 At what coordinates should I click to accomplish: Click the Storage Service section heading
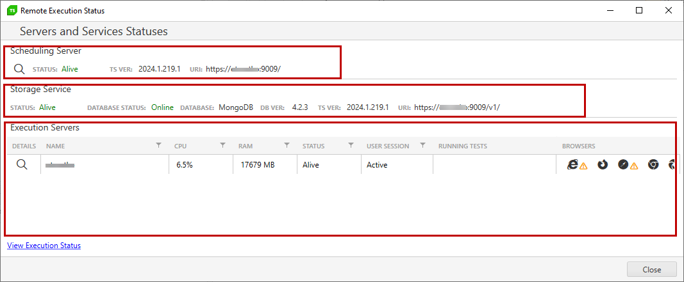[40, 90]
